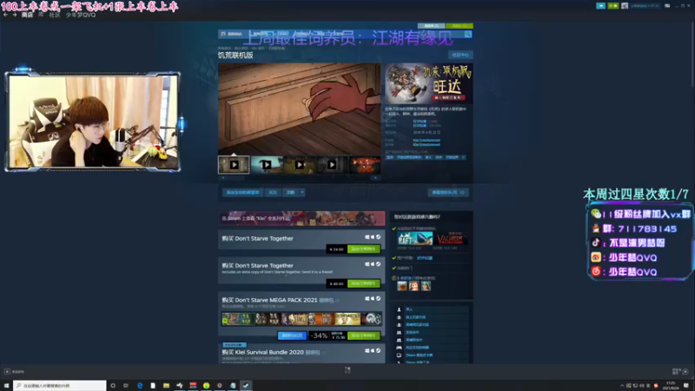Play the first trailer thumbnail
Screen dimensions: 695x391
[x=234, y=165]
